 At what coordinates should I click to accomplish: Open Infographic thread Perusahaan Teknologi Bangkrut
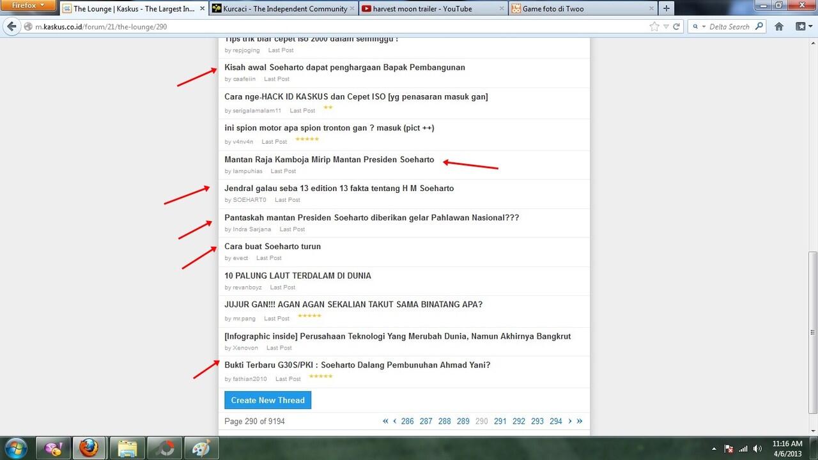click(x=397, y=336)
